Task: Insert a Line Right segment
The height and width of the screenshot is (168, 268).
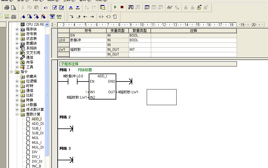Action: (92, 17)
